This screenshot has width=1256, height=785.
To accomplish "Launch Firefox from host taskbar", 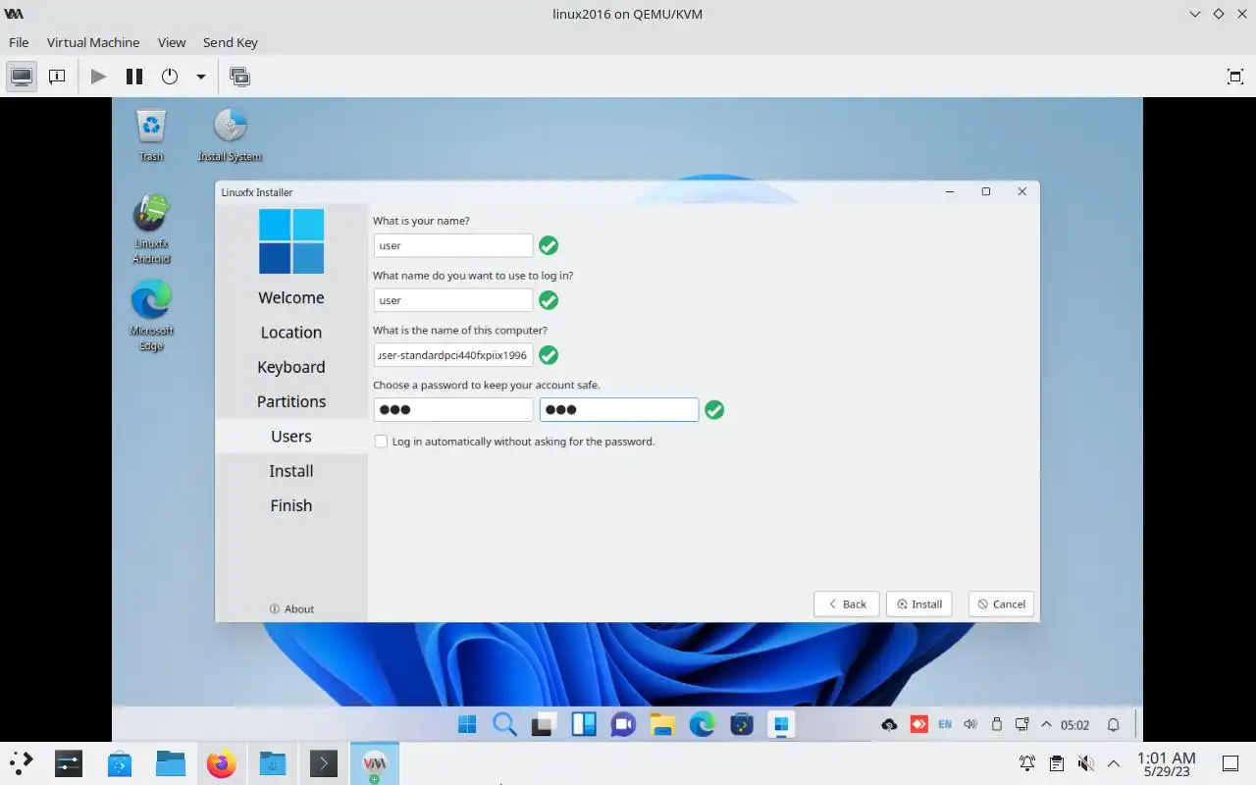I will point(222,762).
